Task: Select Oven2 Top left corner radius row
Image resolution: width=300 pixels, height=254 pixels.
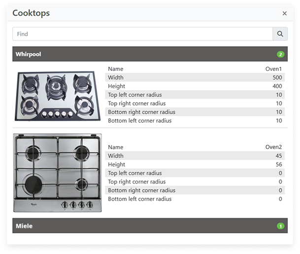Action: [195, 173]
